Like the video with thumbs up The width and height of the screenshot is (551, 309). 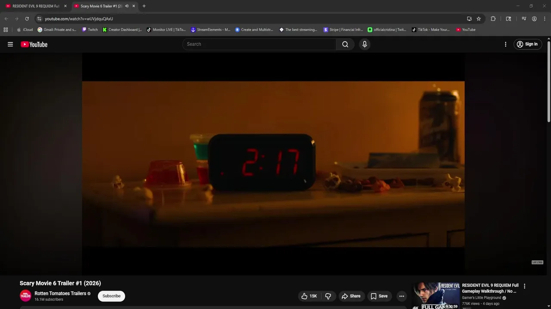tap(309, 296)
